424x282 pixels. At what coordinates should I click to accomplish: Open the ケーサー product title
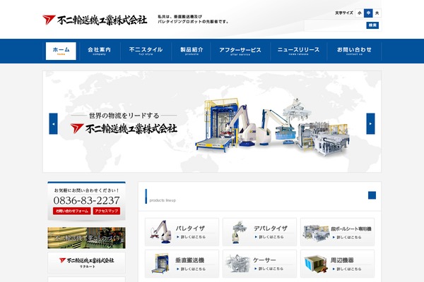264,260
